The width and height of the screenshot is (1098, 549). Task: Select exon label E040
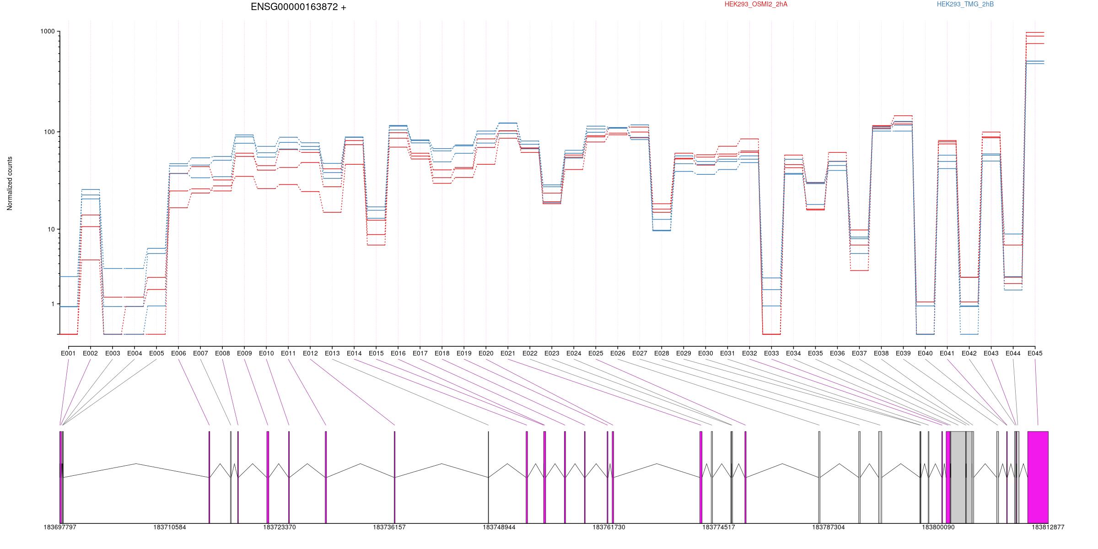click(x=925, y=353)
